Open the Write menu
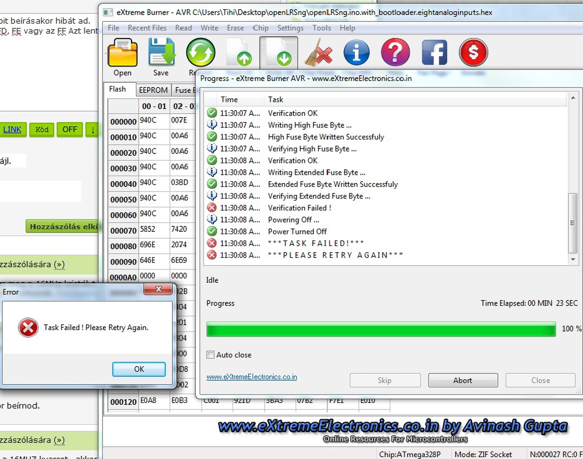The height and width of the screenshot is (459, 583). pyautogui.click(x=210, y=28)
